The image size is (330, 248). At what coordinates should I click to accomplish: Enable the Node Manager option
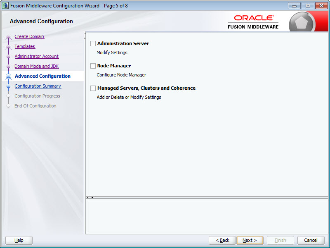(93, 66)
